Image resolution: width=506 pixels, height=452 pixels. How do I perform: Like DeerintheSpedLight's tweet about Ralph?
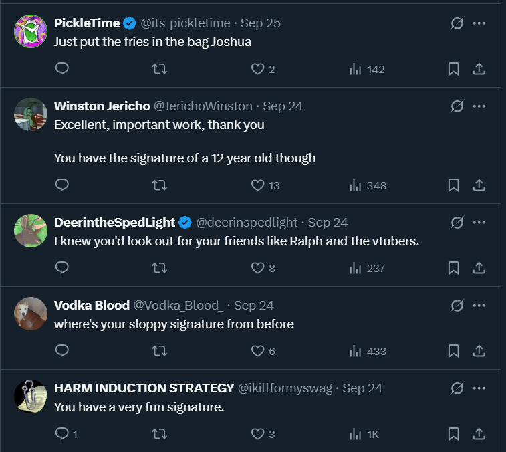click(x=258, y=268)
